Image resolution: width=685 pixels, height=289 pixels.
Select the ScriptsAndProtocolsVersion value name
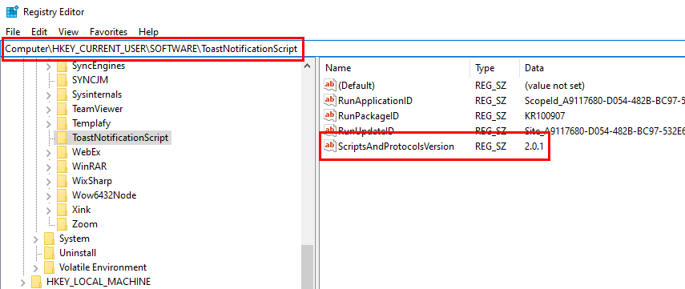click(396, 147)
